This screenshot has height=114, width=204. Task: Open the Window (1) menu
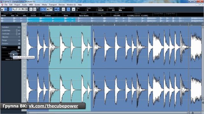(71, 5)
